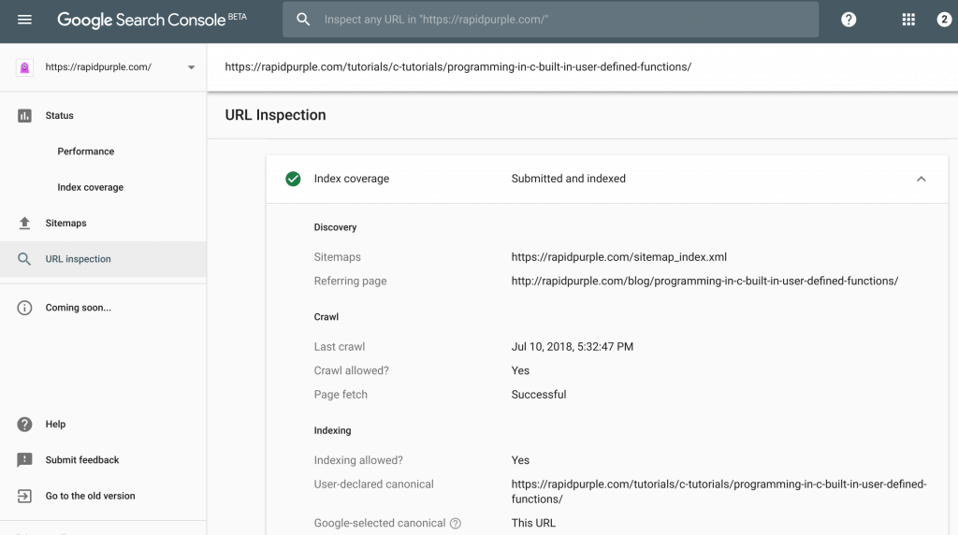This screenshot has width=958, height=535.
Task: Click the This URL canonical value
Action: (533, 524)
